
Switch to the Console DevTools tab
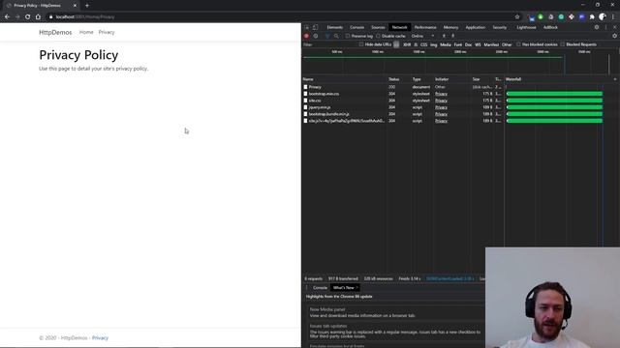(356, 27)
